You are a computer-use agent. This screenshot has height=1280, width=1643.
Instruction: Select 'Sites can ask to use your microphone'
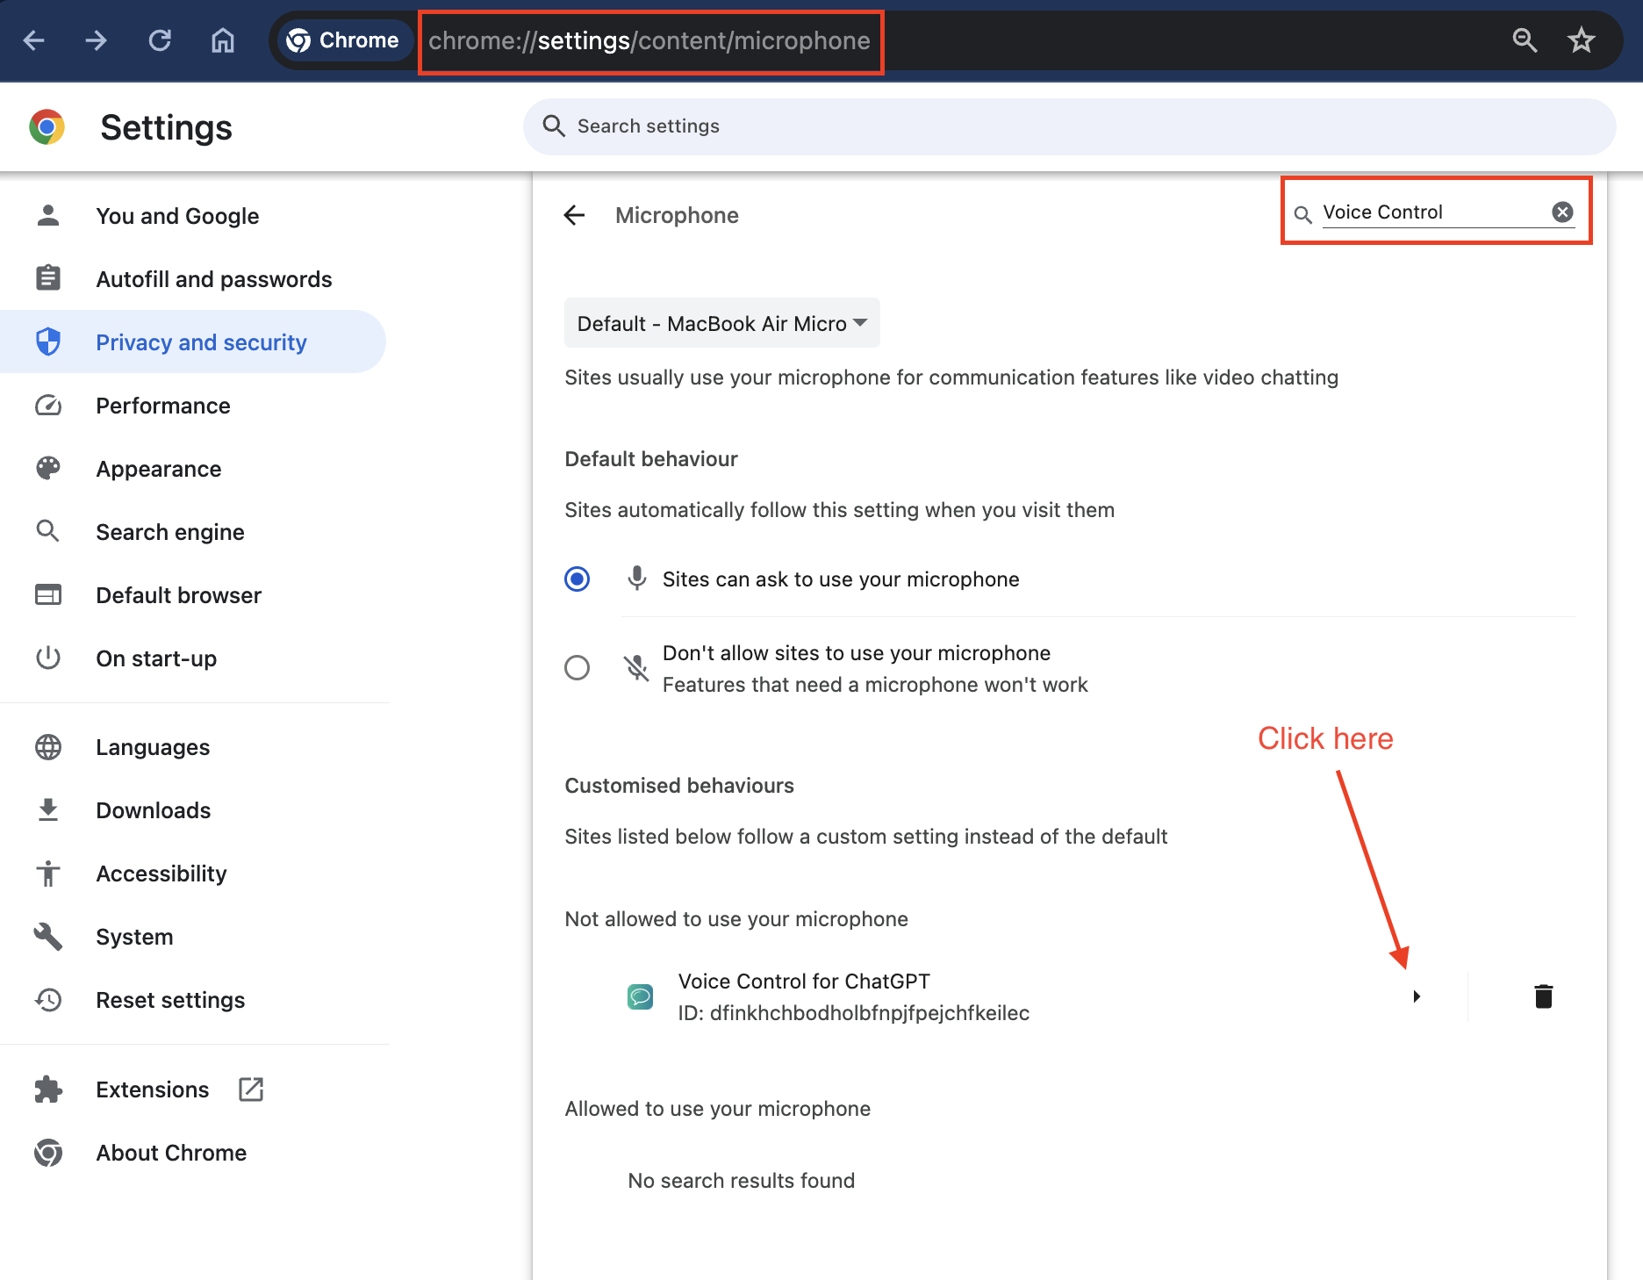pyautogui.click(x=577, y=579)
